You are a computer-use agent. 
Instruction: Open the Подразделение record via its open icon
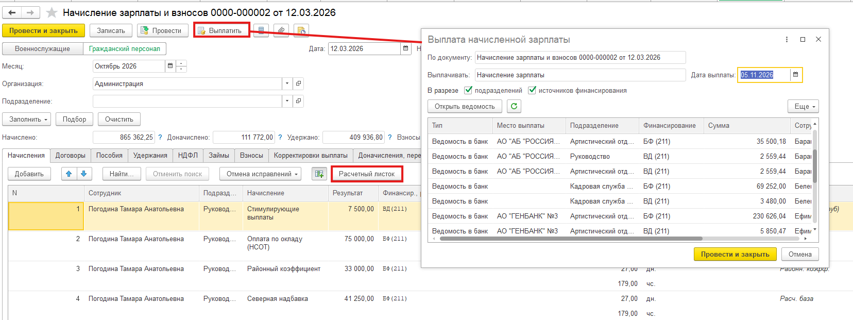(x=298, y=101)
